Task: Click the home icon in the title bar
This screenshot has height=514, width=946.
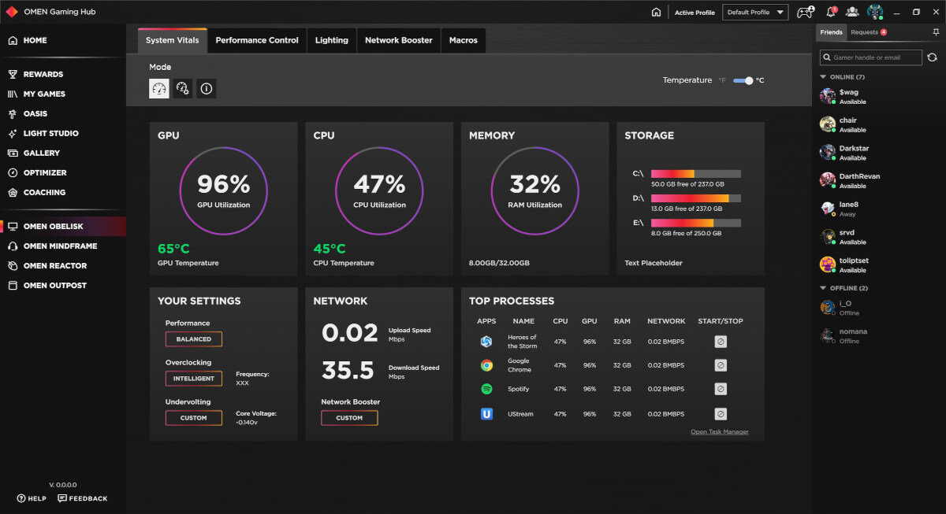Action: tap(656, 12)
